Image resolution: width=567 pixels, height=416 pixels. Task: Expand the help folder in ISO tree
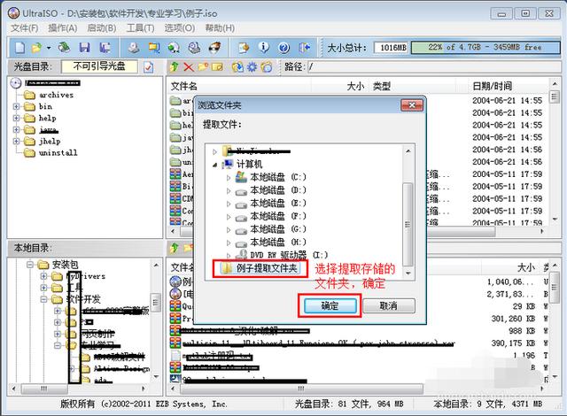click(x=16, y=118)
